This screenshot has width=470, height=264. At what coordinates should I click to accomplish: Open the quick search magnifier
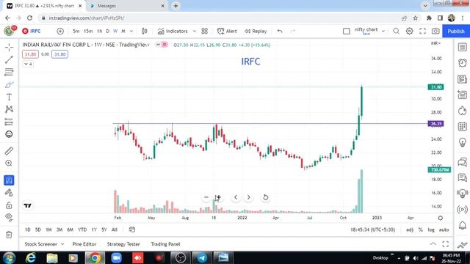tap(396, 31)
